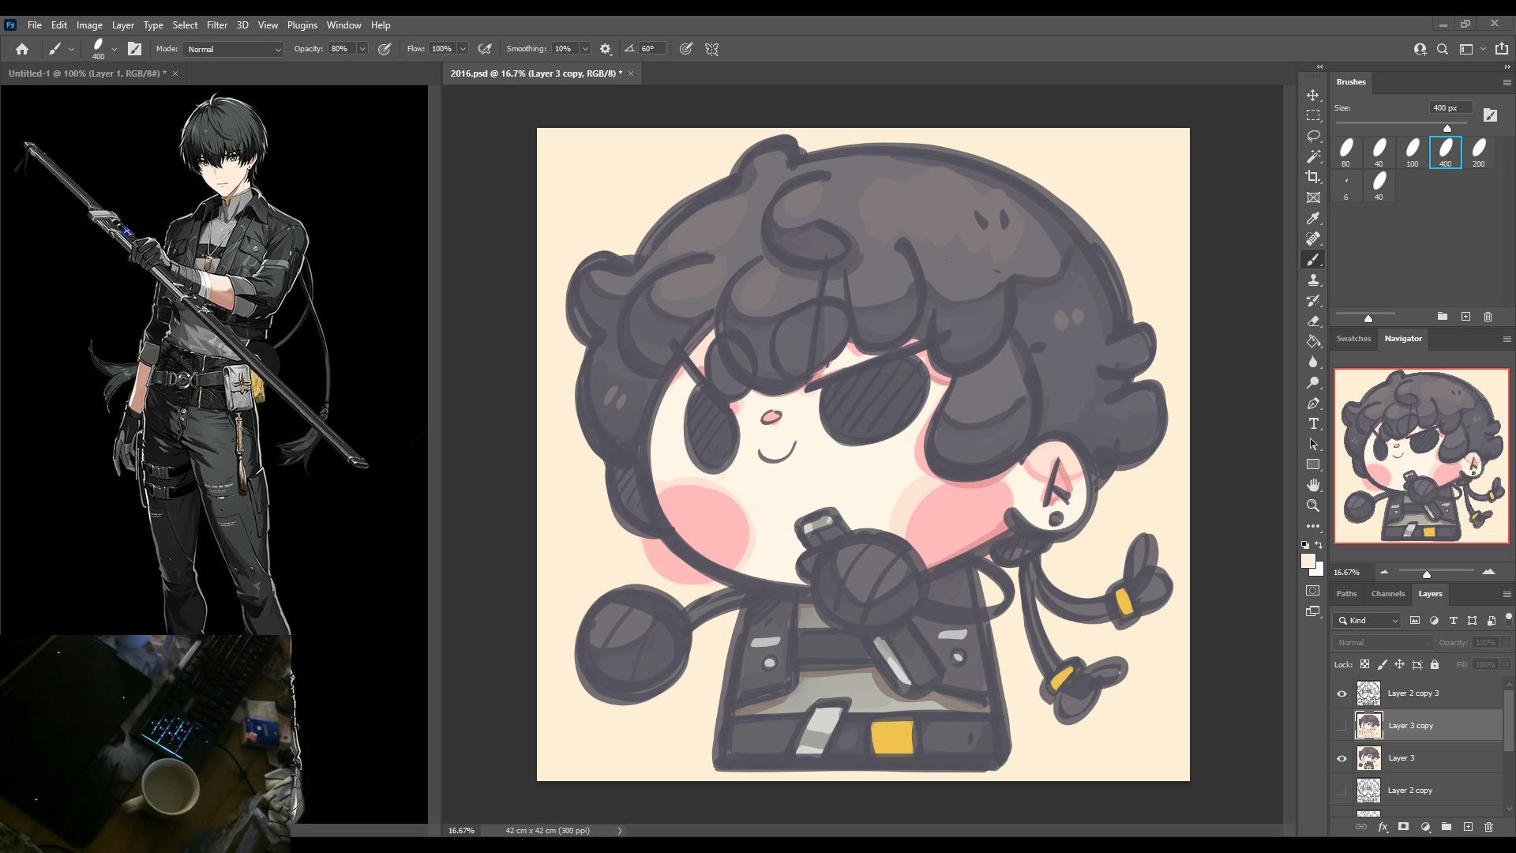Select the Healing Brush tool

point(1313,239)
